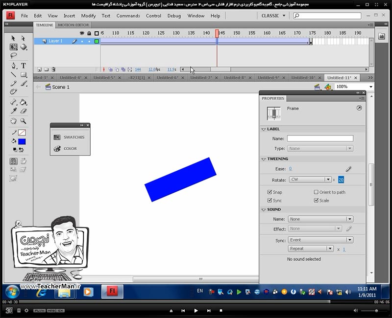
Task: Open the CLASSIC workspace switcher
Action: pyautogui.click(x=273, y=16)
